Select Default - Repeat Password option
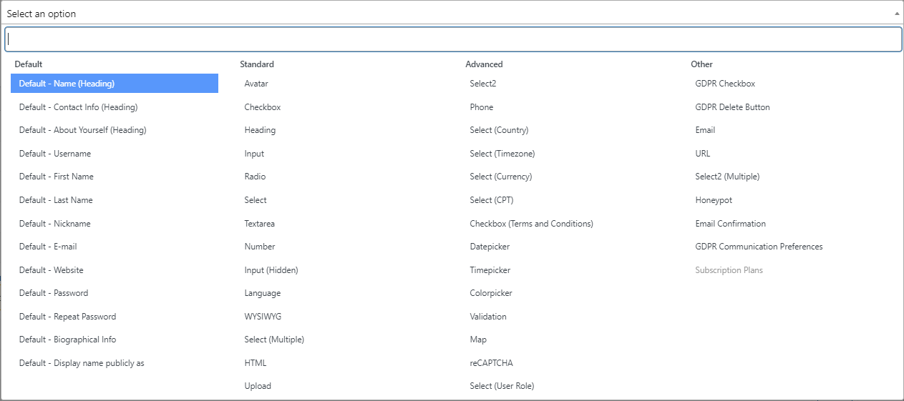This screenshot has width=904, height=401. 115,317
